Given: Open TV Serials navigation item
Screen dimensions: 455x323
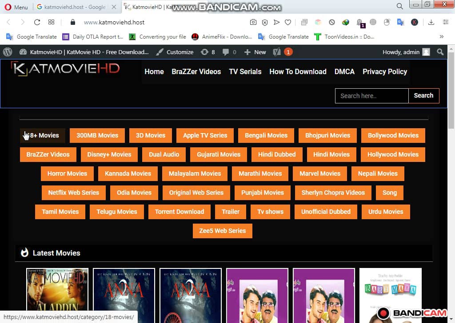Looking at the screenshot, I should click(245, 71).
